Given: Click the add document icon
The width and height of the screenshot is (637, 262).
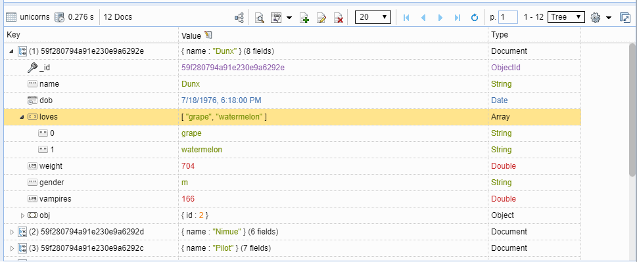Looking at the screenshot, I should pyautogui.click(x=304, y=18).
